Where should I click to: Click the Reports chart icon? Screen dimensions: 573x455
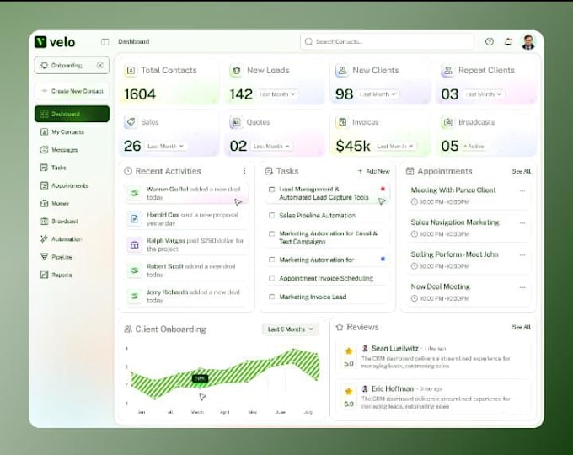coord(44,275)
